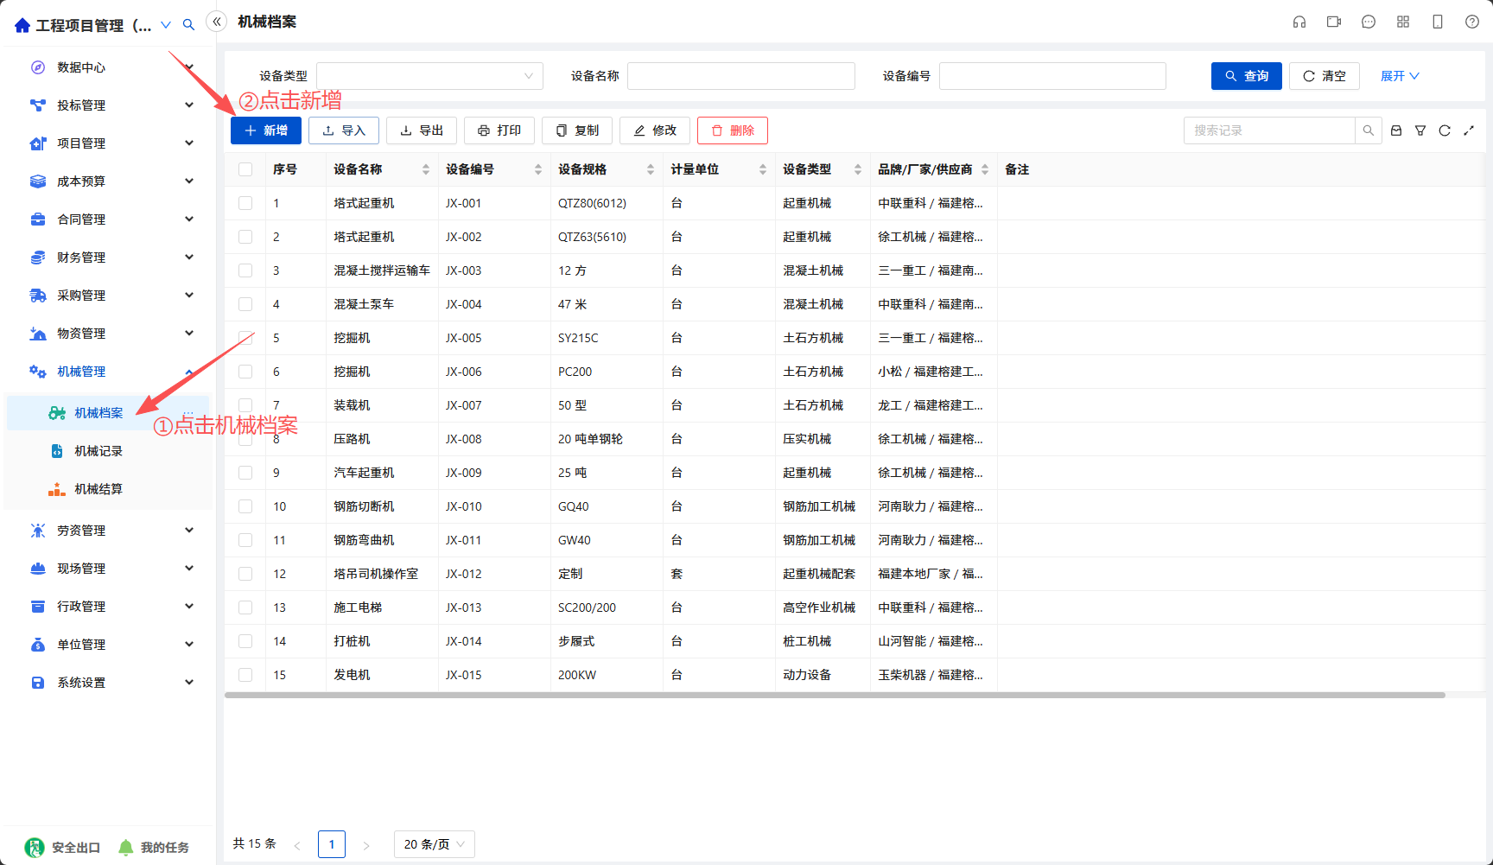
Task: Open the chat message bubble icon
Action: pyautogui.click(x=1369, y=22)
